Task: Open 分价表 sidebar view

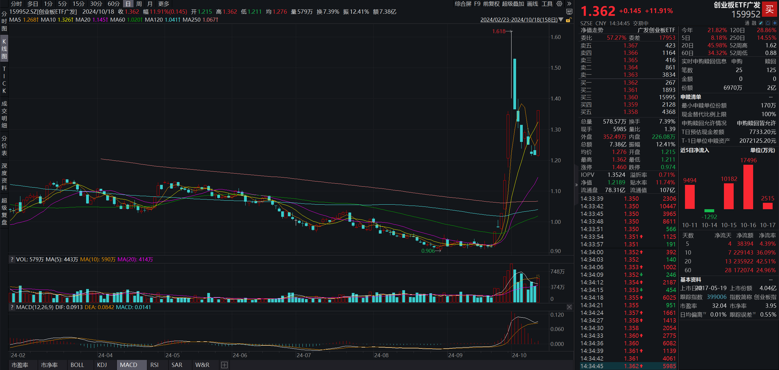Action: (x=4, y=146)
